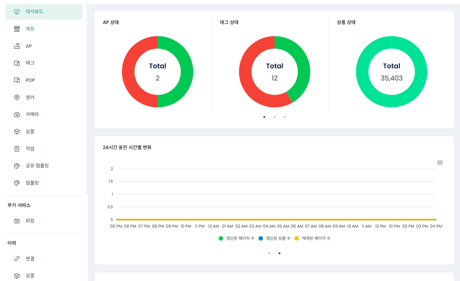This screenshot has height=281, width=460.
Task: Click the AP router icon
Action: pos(17,46)
